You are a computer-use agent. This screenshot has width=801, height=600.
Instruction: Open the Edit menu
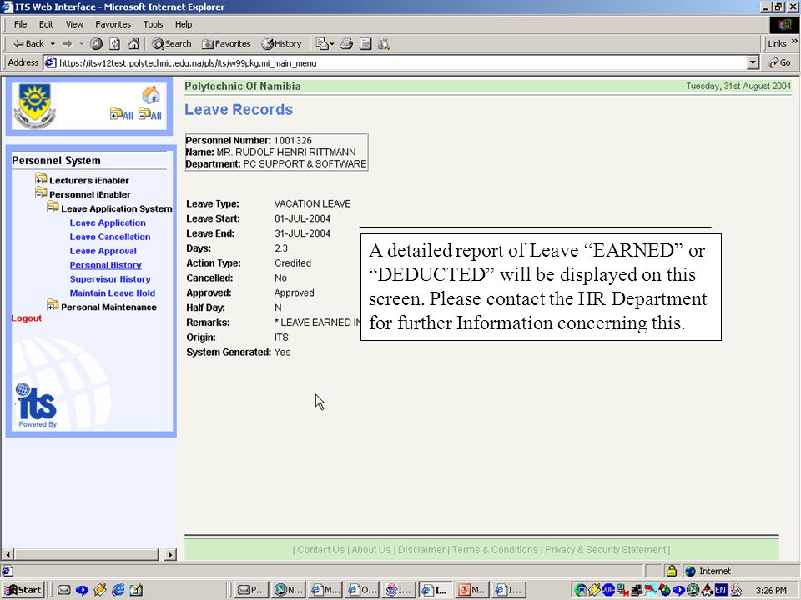click(x=46, y=24)
